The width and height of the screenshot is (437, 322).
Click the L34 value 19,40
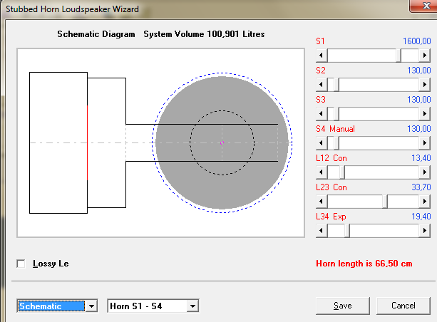click(421, 217)
